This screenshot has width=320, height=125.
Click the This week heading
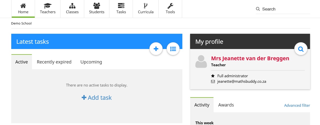(x=204, y=123)
